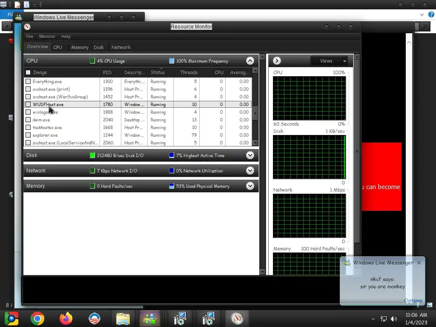Screen dimensions: 436x327
Task: Click the Start button icon
Action: pyautogui.click(x=11, y=318)
